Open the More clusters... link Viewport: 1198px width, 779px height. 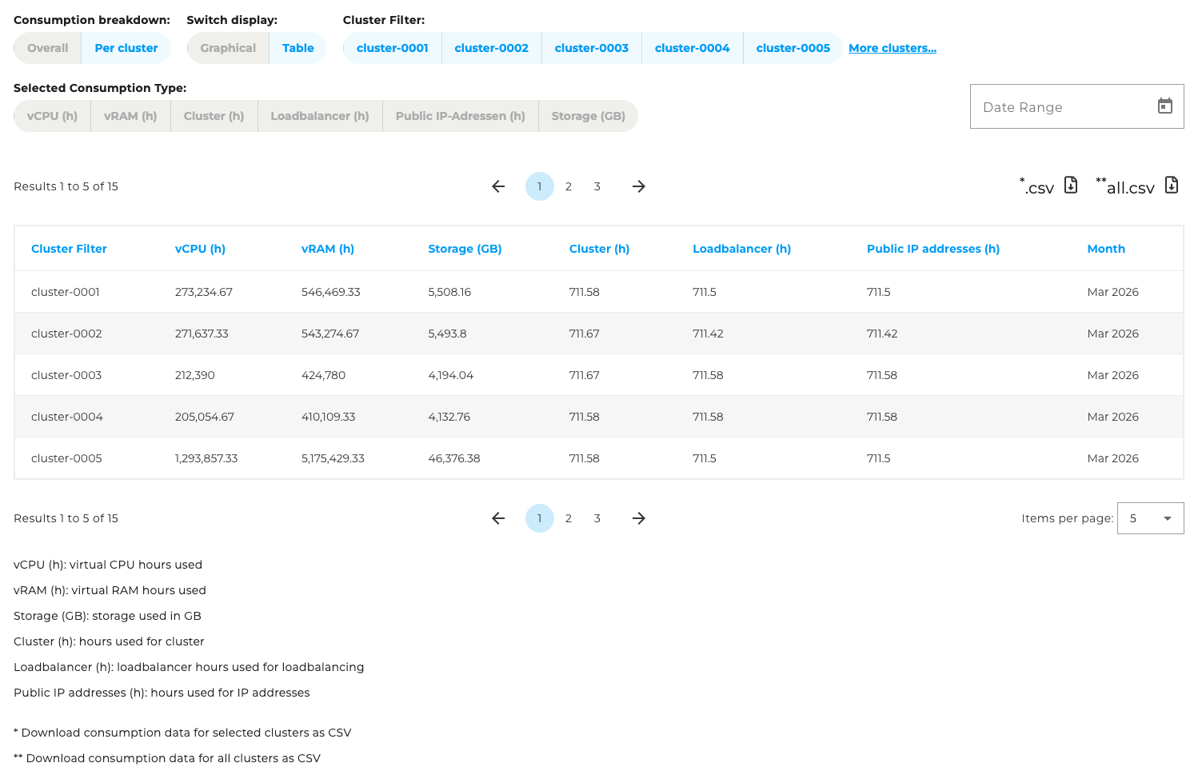[x=893, y=48]
